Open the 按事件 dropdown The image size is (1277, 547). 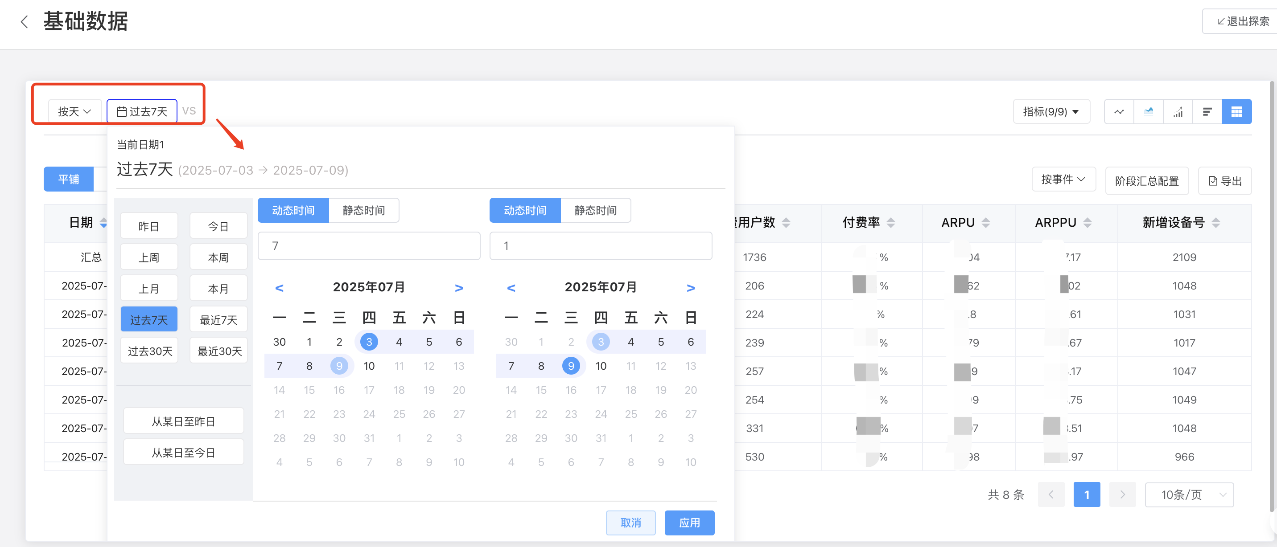[1063, 179]
